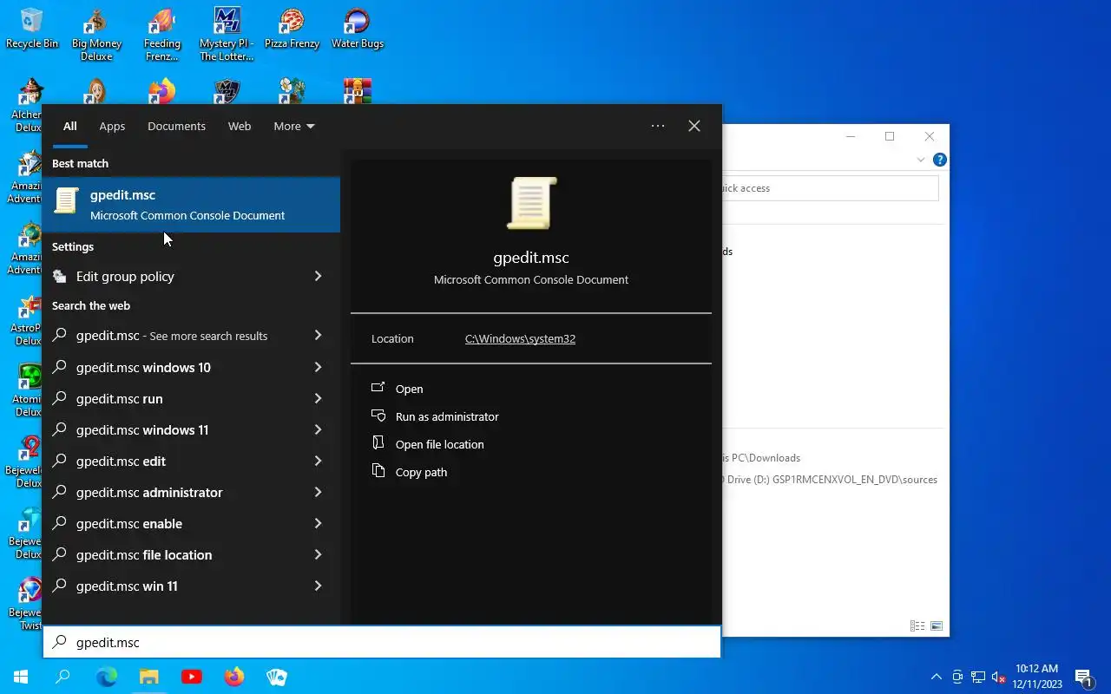
Task: Click the Copy path icon
Action: (x=378, y=471)
